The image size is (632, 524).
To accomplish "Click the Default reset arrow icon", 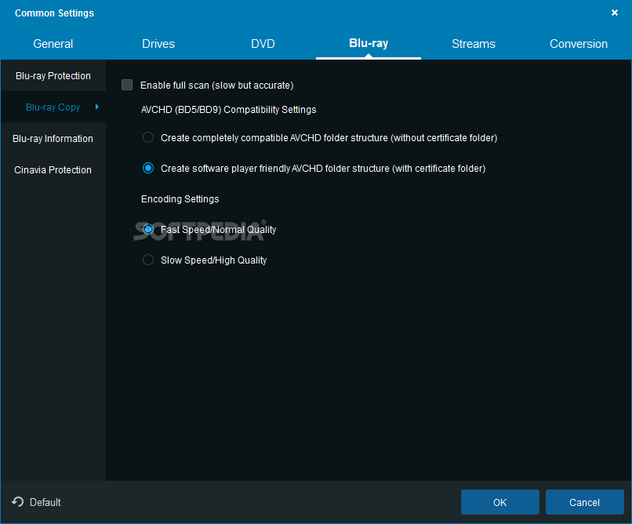I will [18, 502].
